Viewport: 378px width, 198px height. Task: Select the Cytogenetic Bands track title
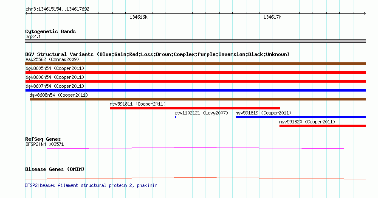click(x=51, y=31)
